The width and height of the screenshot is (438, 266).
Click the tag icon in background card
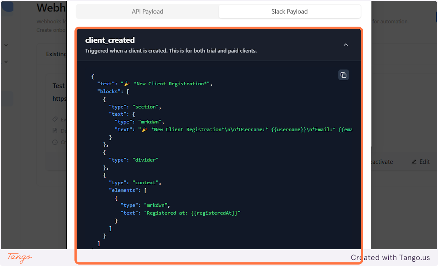pyautogui.click(x=55, y=119)
